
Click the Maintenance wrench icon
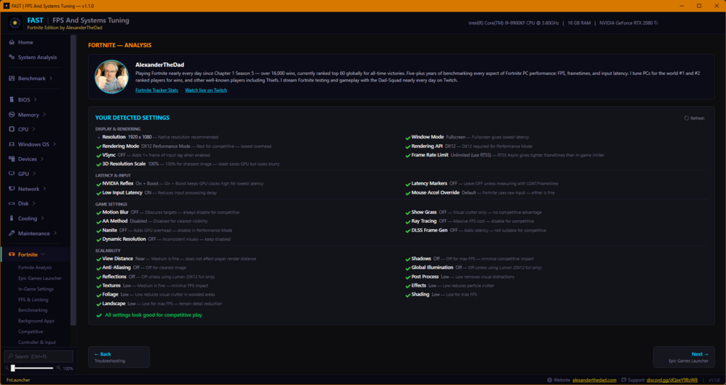tap(12, 234)
